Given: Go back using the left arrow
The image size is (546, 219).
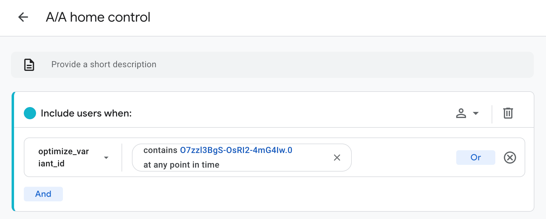Looking at the screenshot, I should tap(23, 17).
